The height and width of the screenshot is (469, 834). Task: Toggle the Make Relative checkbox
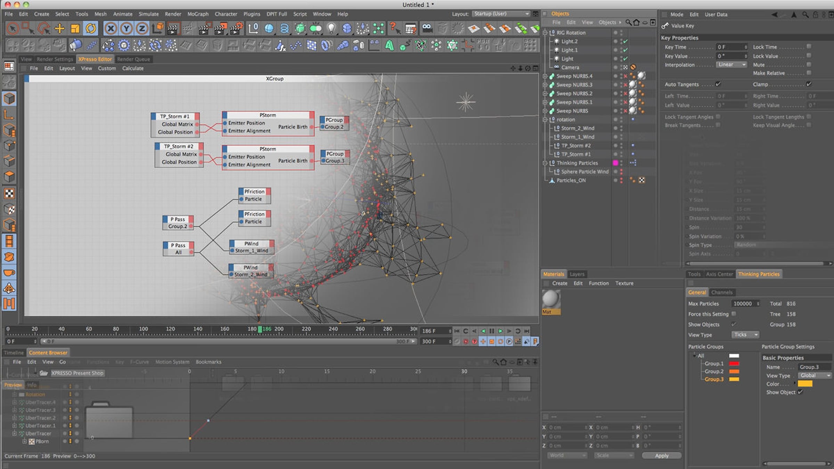[x=809, y=73]
